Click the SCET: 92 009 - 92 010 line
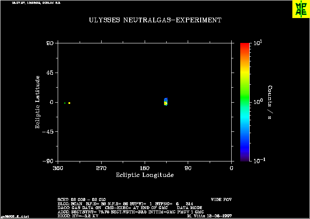 tap(81, 200)
